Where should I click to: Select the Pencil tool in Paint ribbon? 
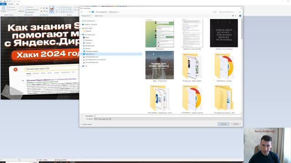[41, 8]
